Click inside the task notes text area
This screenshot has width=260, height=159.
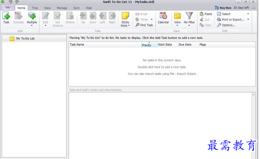tap(160, 126)
